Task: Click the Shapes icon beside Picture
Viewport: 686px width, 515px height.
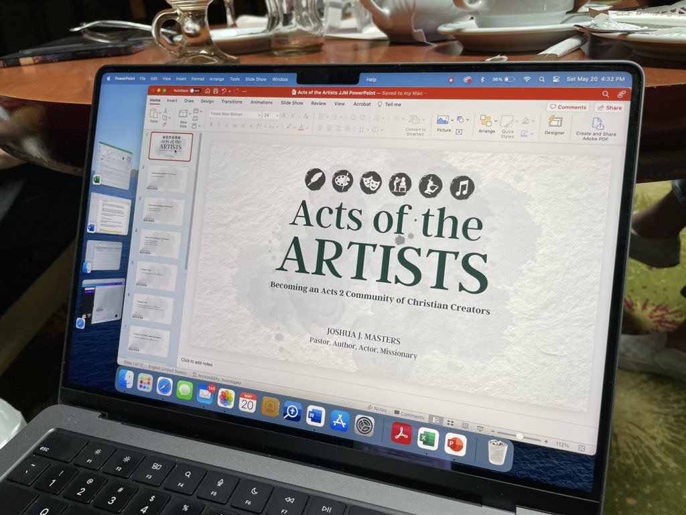Action: pos(460,119)
